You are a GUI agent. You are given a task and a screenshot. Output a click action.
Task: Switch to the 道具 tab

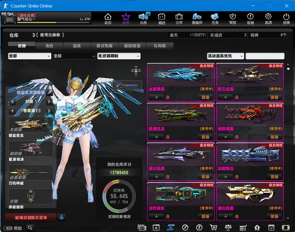point(77,46)
